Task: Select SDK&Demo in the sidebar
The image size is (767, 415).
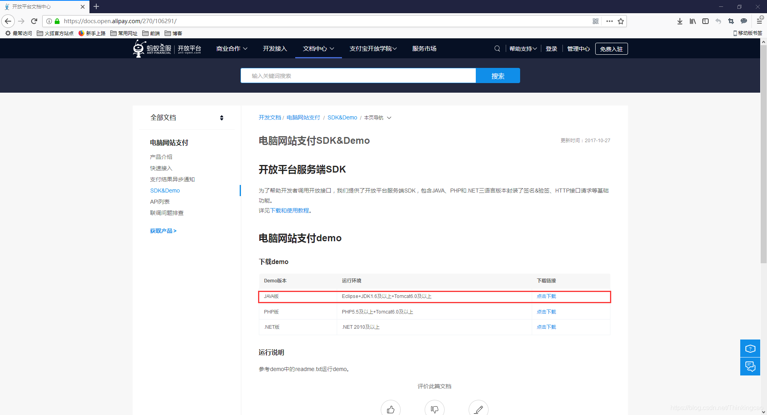Action: (x=165, y=191)
